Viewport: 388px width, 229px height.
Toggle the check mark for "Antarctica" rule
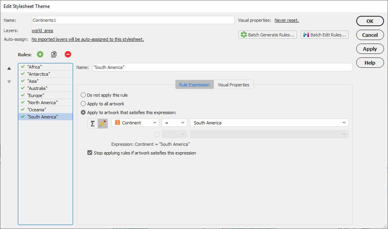click(23, 74)
